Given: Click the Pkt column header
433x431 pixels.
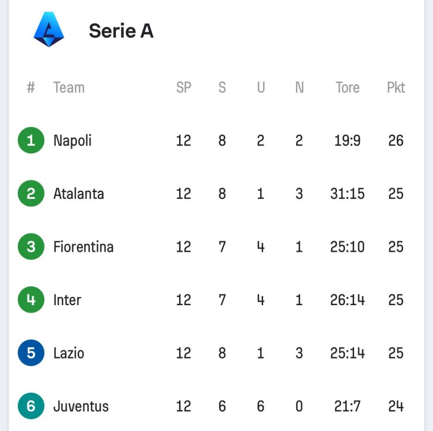Looking at the screenshot, I should coord(396,87).
